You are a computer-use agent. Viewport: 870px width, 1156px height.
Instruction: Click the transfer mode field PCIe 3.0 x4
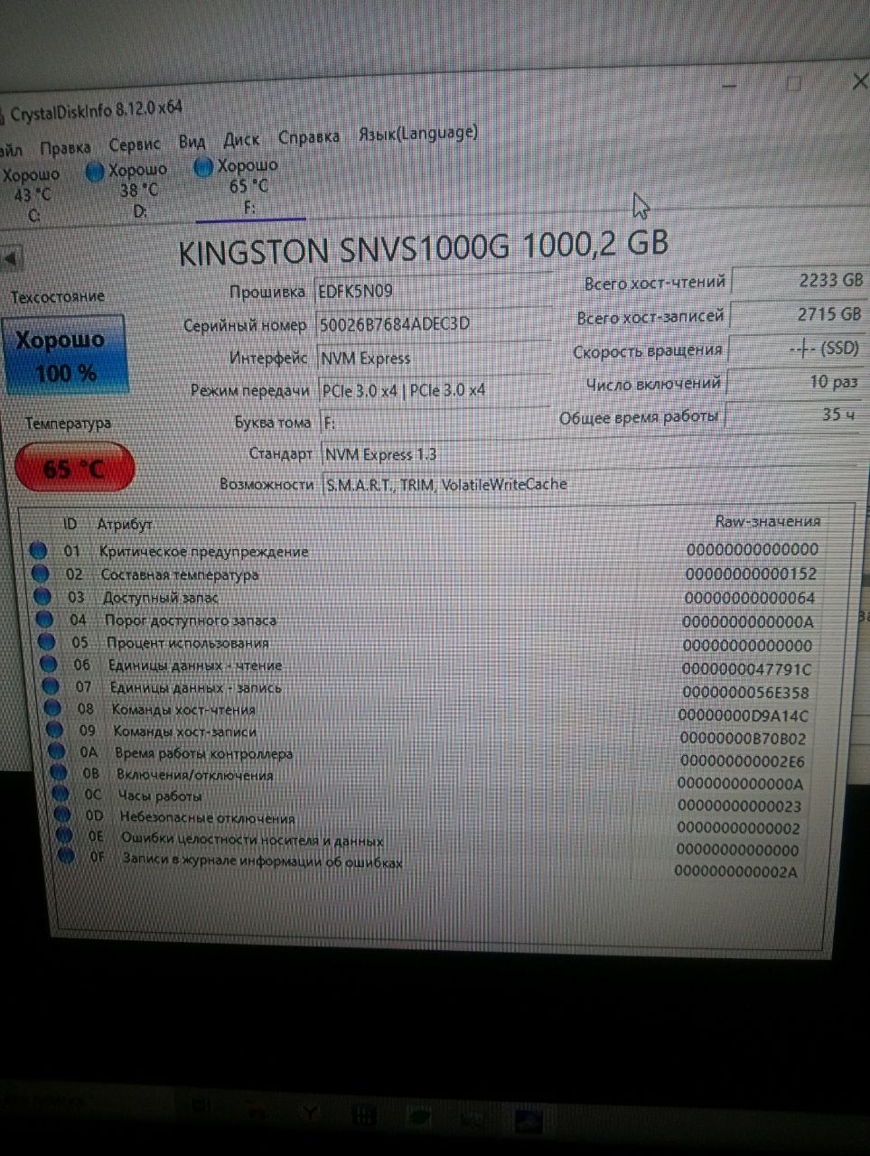coord(434,390)
